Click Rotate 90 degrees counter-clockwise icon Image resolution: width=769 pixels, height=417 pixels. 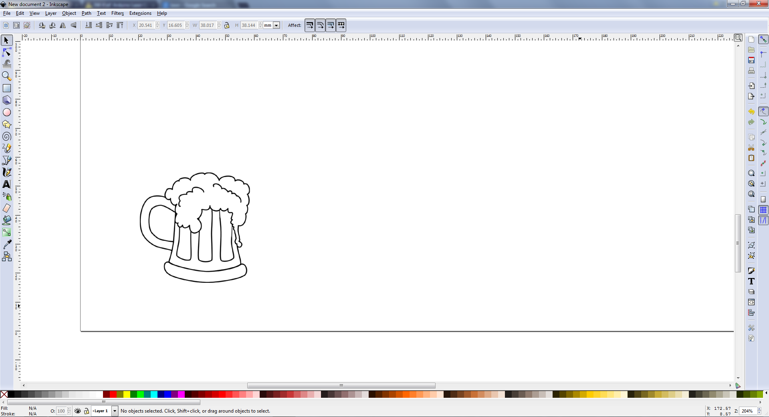[42, 25]
